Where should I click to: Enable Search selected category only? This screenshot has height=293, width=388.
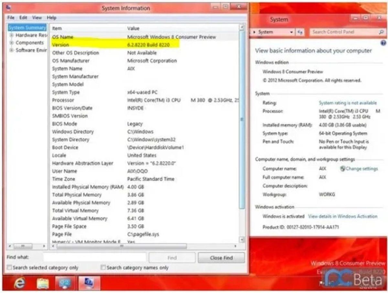pos(9,267)
